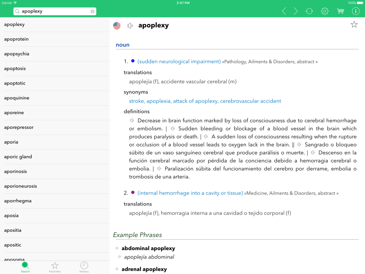This screenshot has height=274, width=365.
Task: Click the 'Example Phrases' heading
Action: [137, 235]
